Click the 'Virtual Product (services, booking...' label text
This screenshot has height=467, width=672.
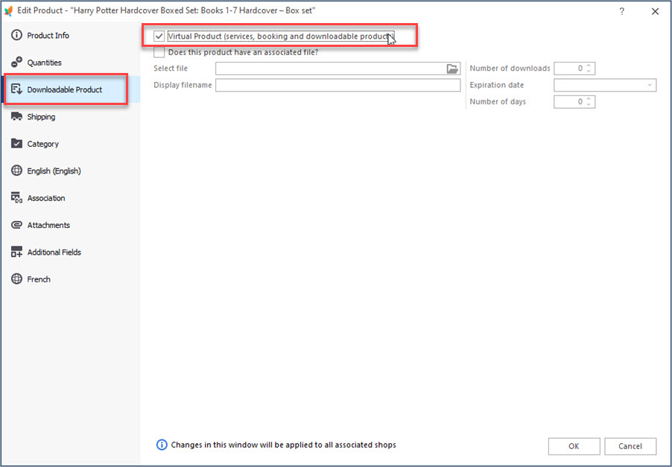(281, 36)
